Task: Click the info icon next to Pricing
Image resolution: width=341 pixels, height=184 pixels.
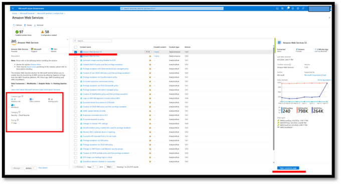Action: 18,120
